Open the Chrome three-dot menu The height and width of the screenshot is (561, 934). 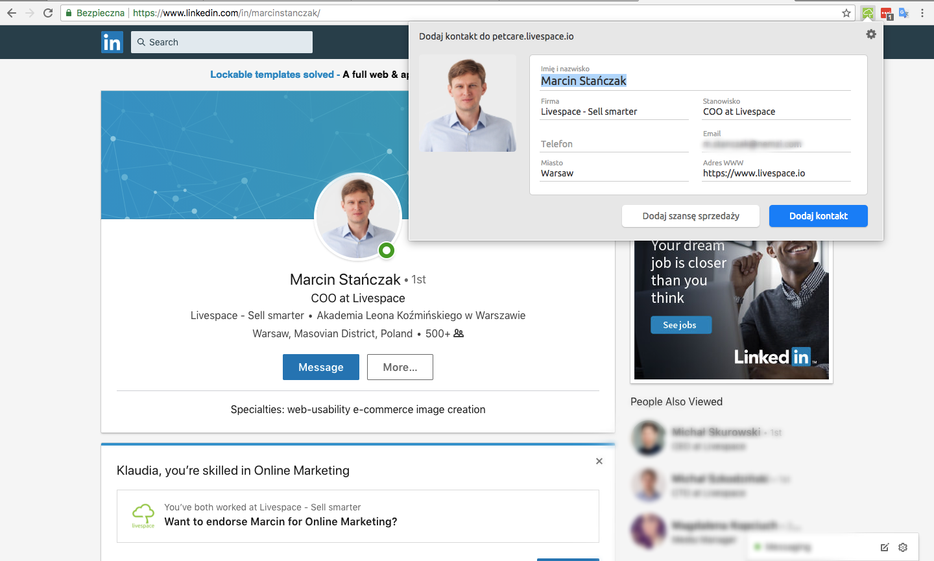[922, 13]
